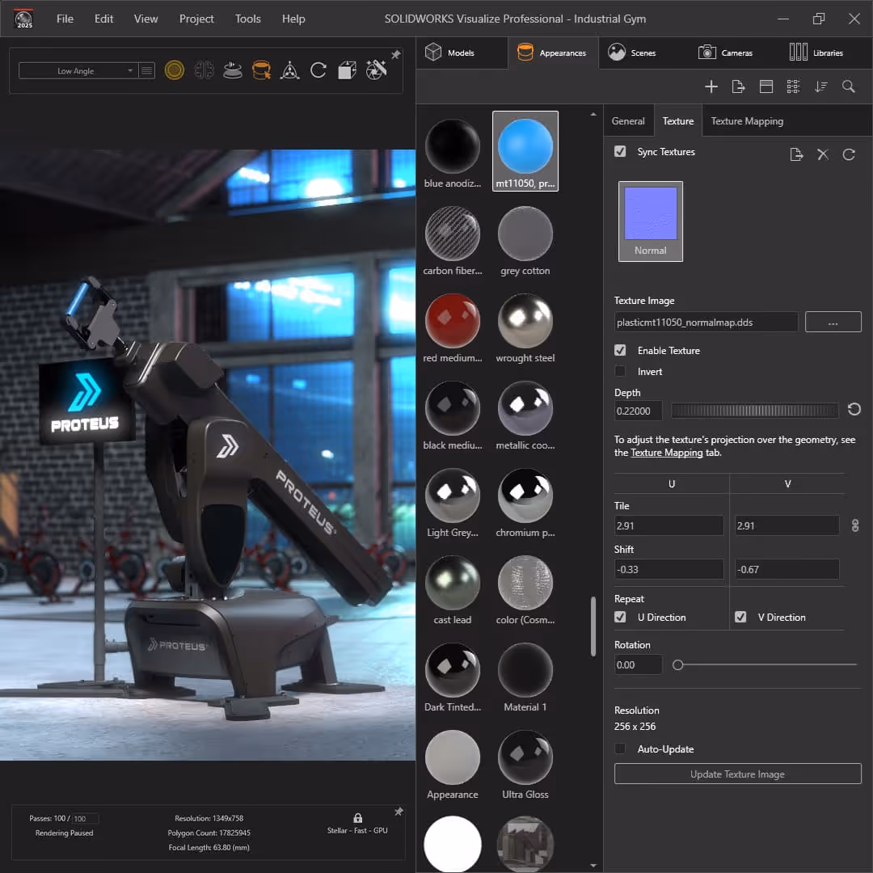Click the appearance list scrollbar thumb
The height and width of the screenshot is (873, 873).
pos(593,626)
